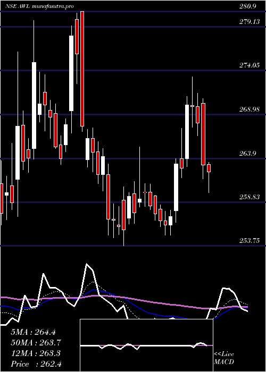Click the last red candlestick on the chart
266x372 pixels.
[209, 168]
